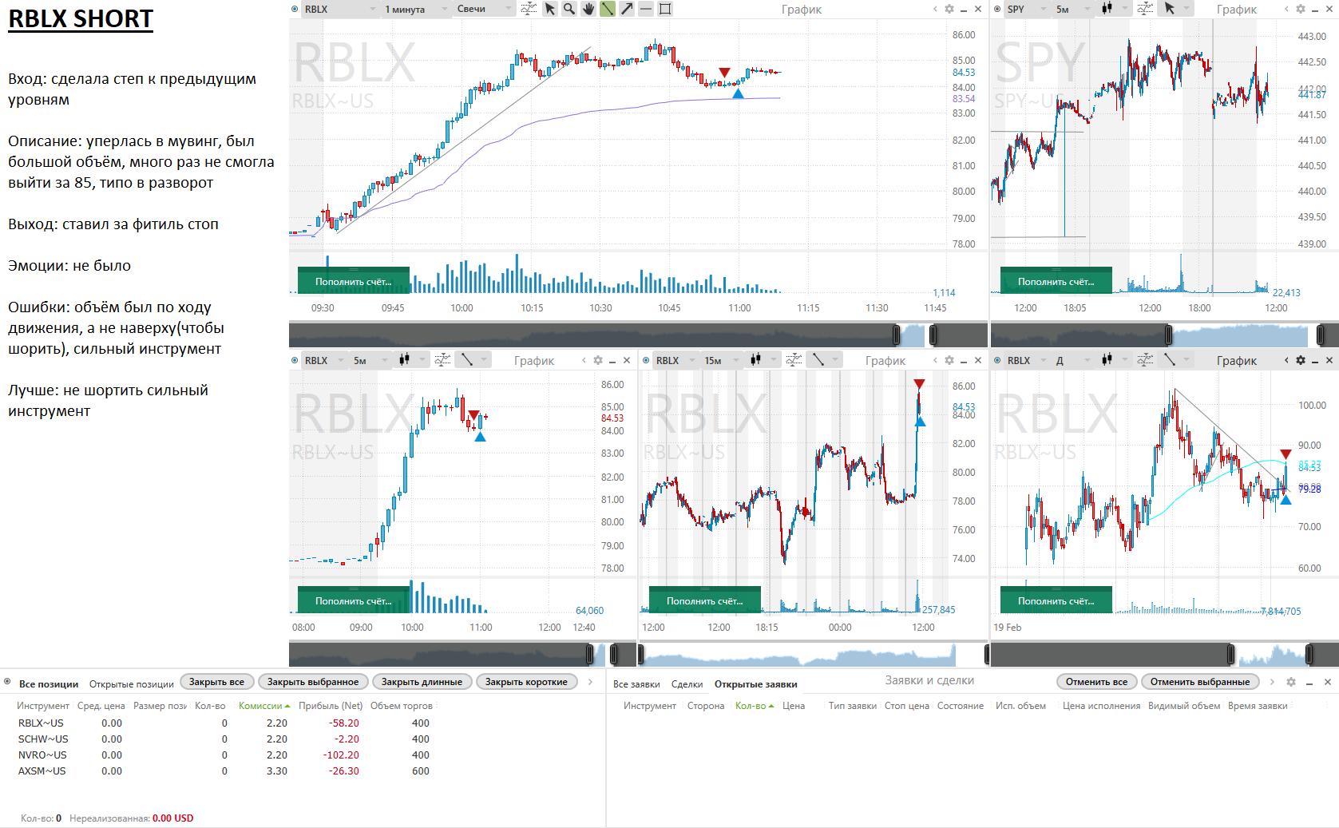Click candlestick type icon on RBLX 15м chart
Screen dimensions: 1339x828
pyautogui.click(x=755, y=360)
